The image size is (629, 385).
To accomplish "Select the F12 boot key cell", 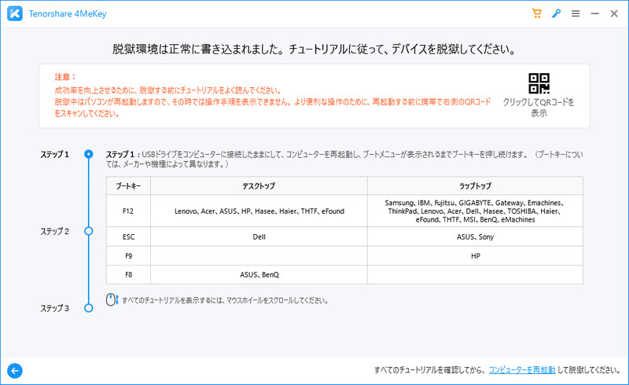I will [128, 211].
